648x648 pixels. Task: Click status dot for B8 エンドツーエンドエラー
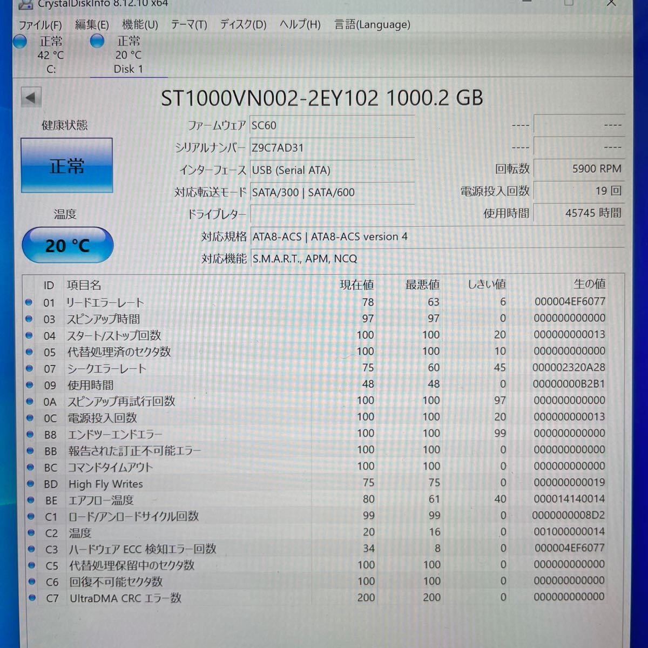30,434
